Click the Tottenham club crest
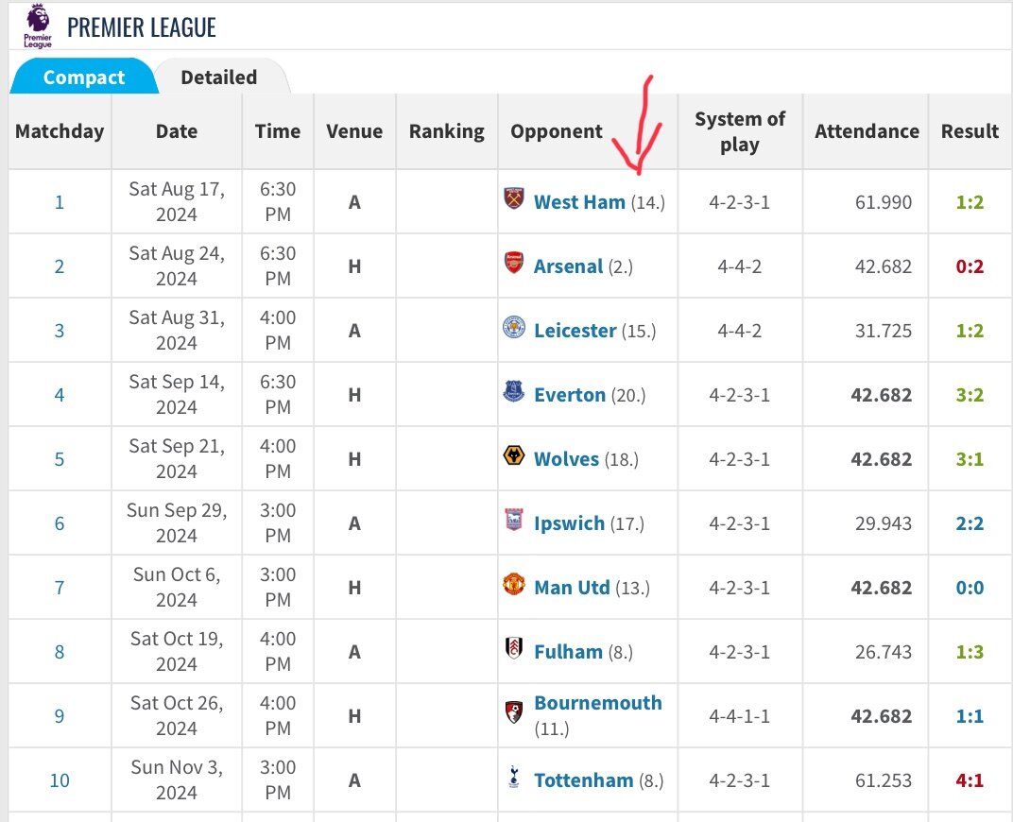The width and height of the screenshot is (1013, 822). pos(514,777)
